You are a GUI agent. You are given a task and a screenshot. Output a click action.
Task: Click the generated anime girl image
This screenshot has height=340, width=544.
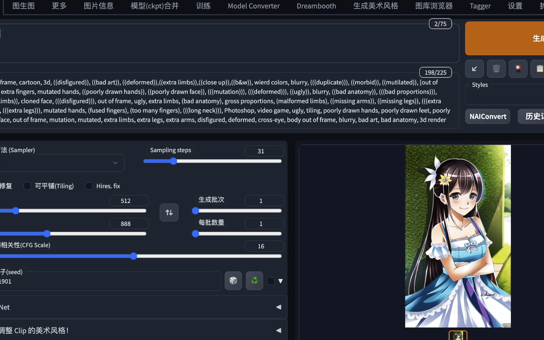click(x=458, y=236)
